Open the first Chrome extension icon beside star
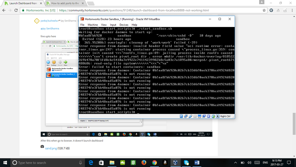 coord(271,10)
